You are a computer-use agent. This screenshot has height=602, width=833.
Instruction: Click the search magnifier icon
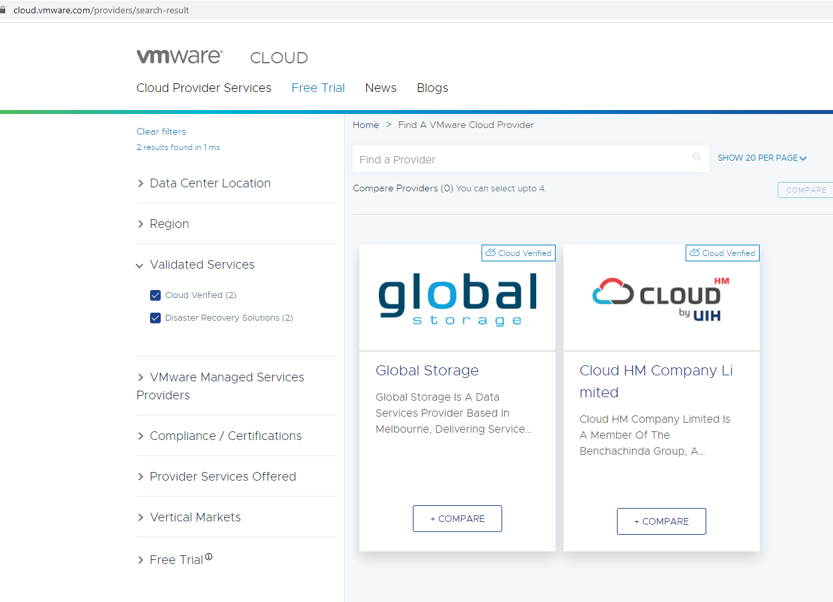697,157
